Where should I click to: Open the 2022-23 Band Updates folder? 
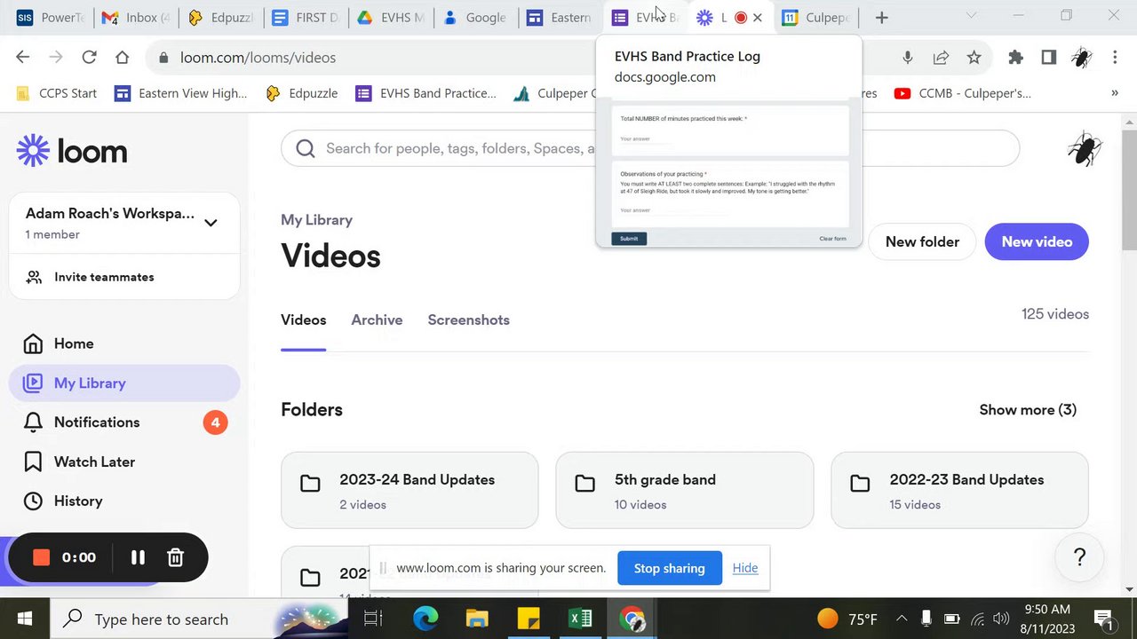coord(959,490)
